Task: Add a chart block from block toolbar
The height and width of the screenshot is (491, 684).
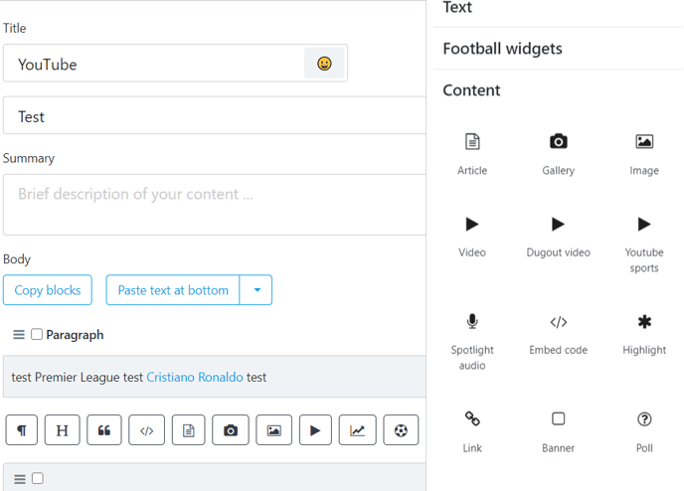Action: coord(357,430)
